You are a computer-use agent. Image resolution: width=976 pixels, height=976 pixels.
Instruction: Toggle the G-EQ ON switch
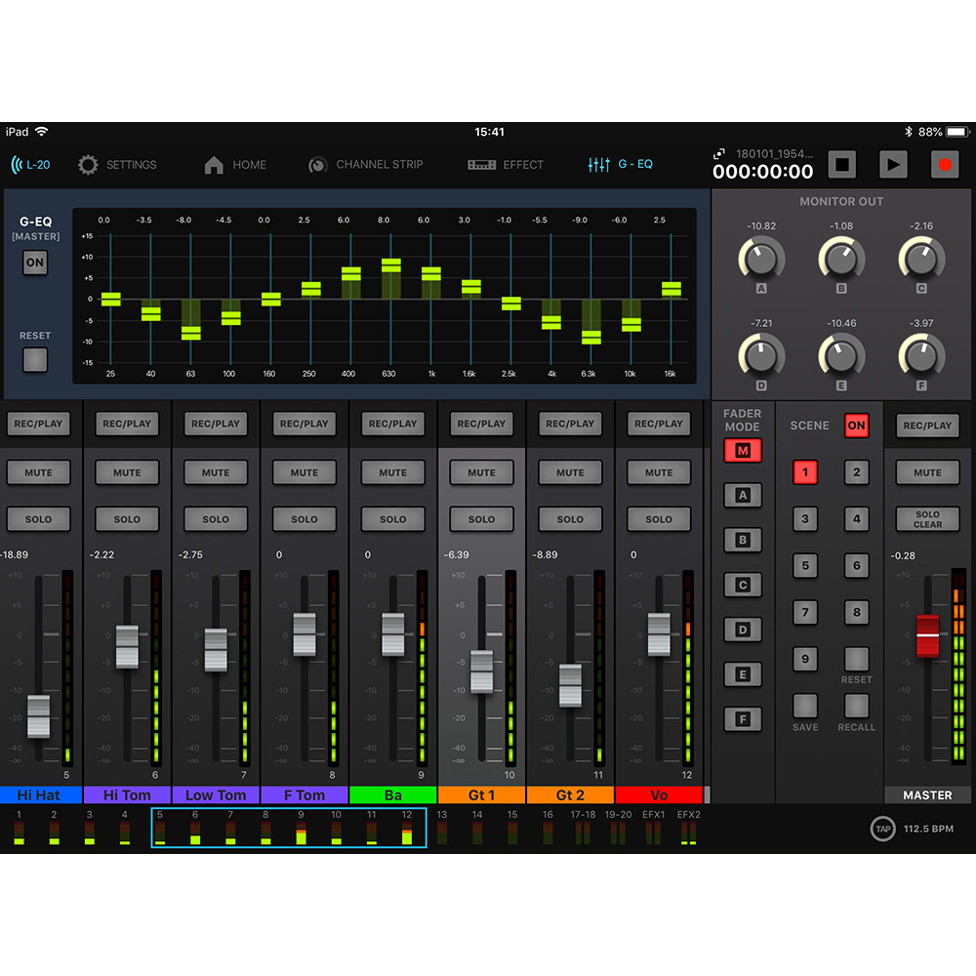point(35,263)
